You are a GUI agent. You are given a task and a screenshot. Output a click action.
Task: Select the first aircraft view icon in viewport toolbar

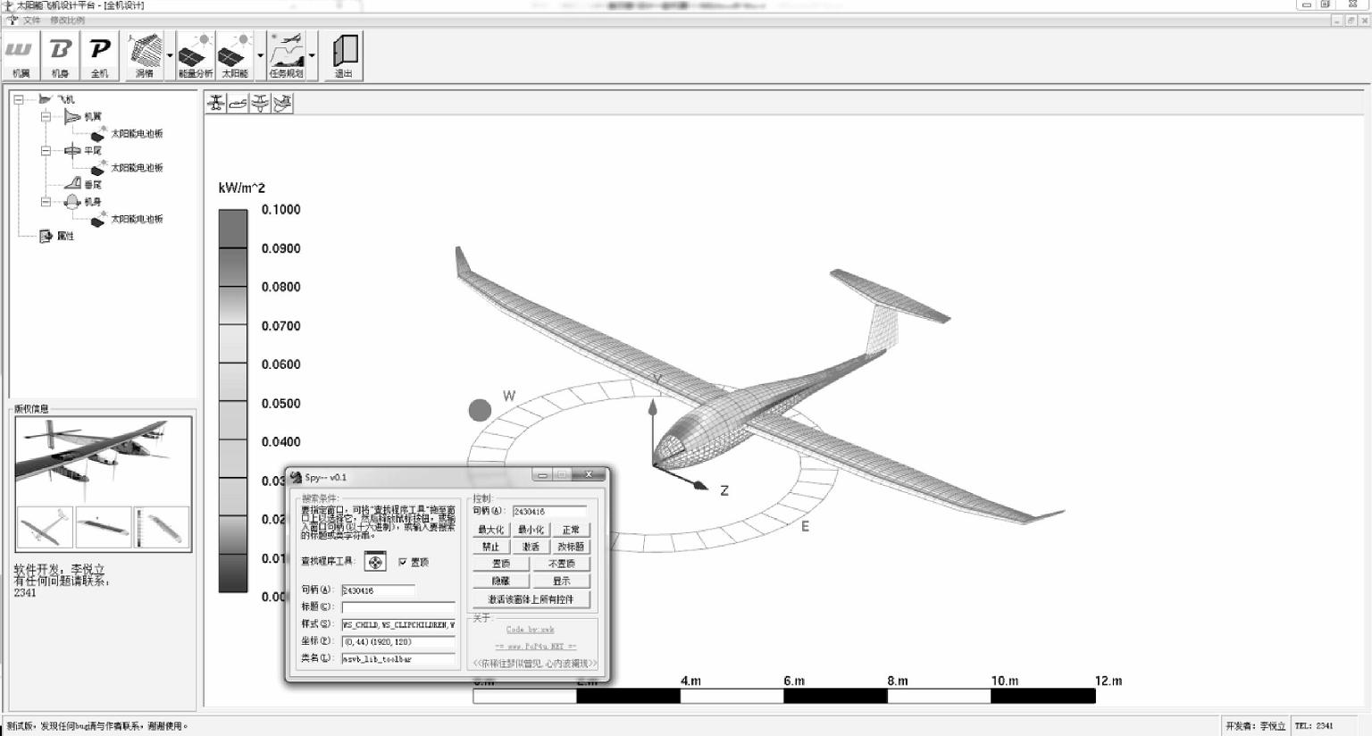(x=216, y=104)
